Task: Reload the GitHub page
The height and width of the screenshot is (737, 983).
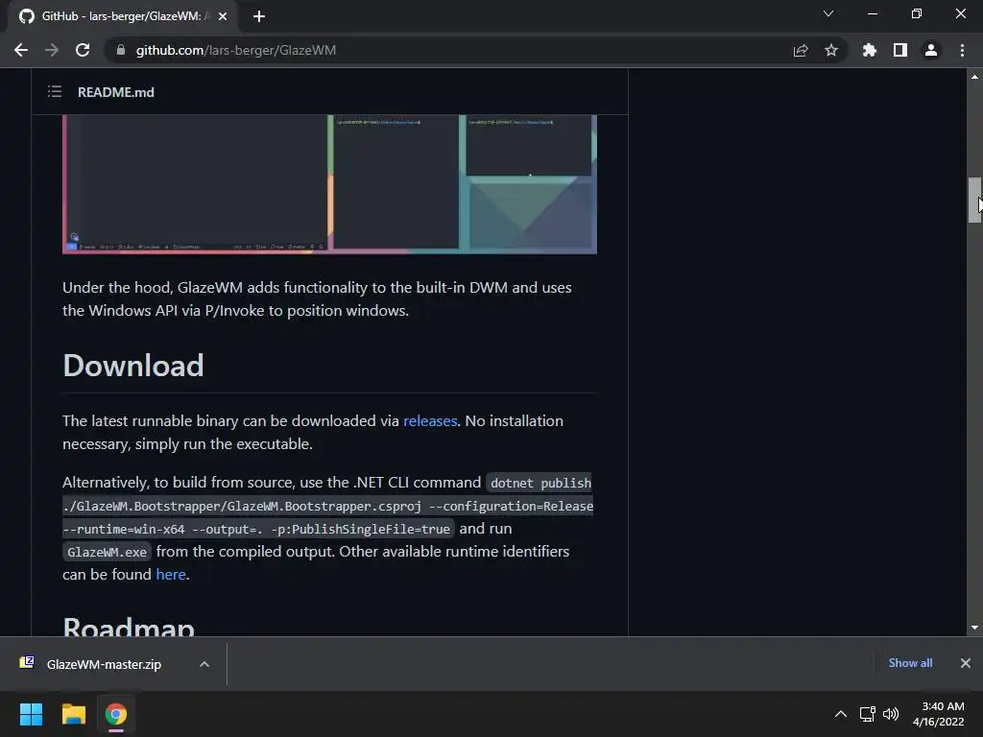Action: tap(83, 50)
